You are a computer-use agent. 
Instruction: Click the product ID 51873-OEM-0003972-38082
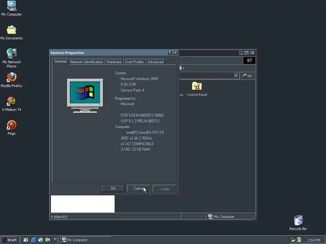click(142, 115)
